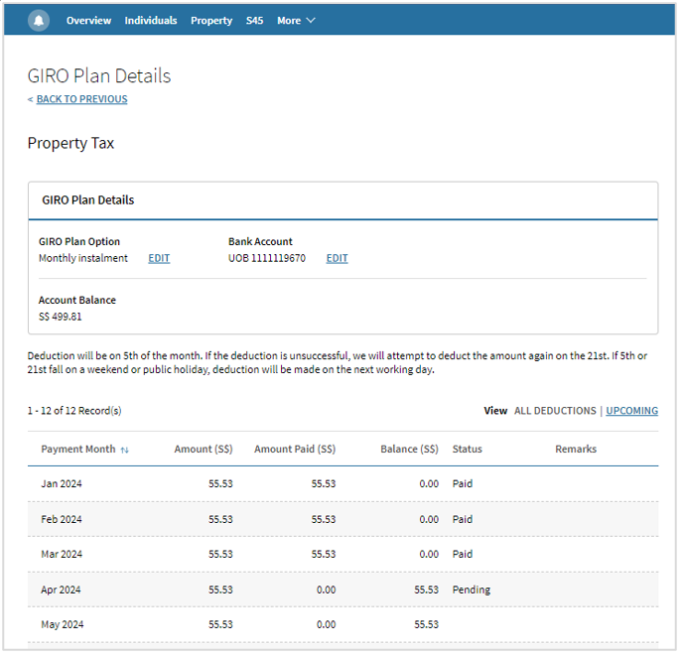The width and height of the screenshot is (682, 655).
Task: Click the 1 - 12 of 12 Record(s) text
Action: pos(74,411)
